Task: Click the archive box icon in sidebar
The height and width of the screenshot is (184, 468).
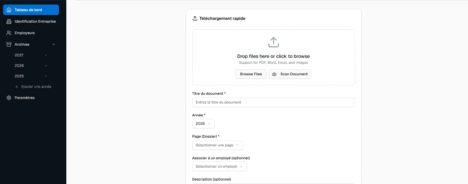Action: (9, 45)
